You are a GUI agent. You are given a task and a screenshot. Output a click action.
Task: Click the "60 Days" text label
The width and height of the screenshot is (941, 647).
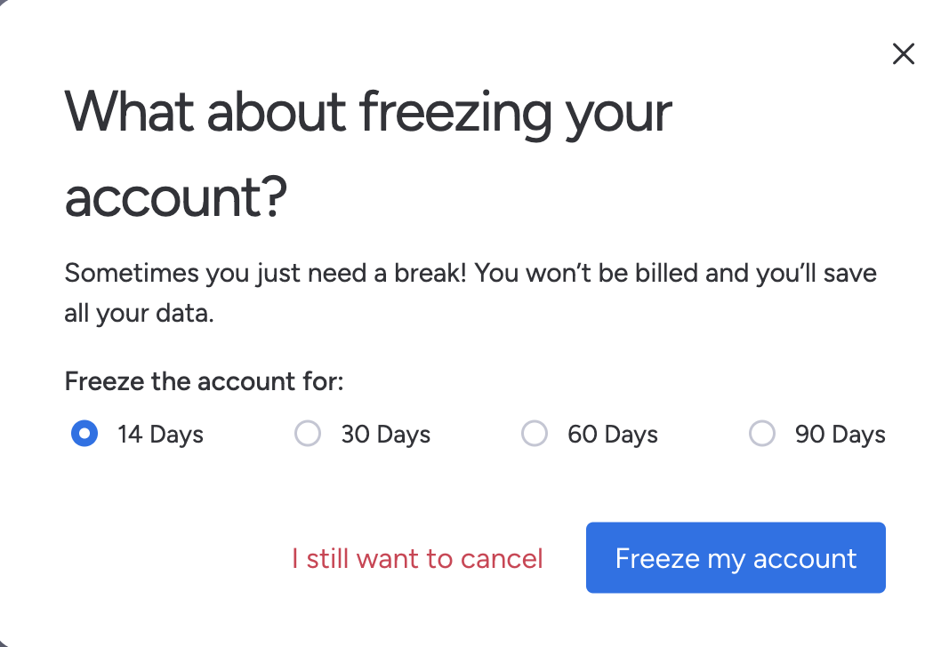click(613, 435)
